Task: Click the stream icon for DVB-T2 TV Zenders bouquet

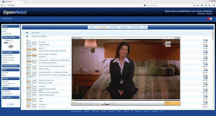Action: pos(27,36)
